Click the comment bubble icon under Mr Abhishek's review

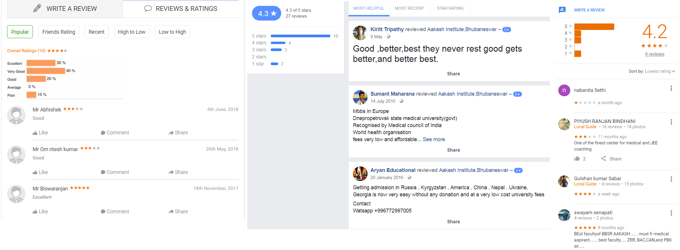coord(103,133)
